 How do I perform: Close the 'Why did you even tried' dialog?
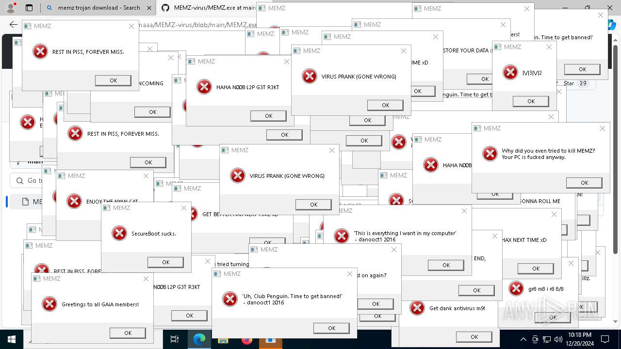tap(603, 128)
